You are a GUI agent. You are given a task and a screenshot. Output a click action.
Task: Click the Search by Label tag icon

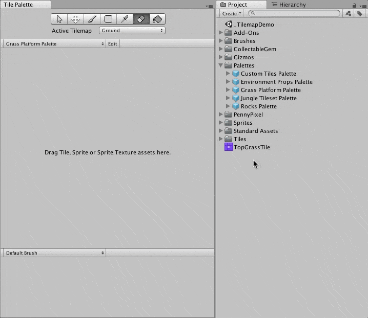tap(359, 14)
